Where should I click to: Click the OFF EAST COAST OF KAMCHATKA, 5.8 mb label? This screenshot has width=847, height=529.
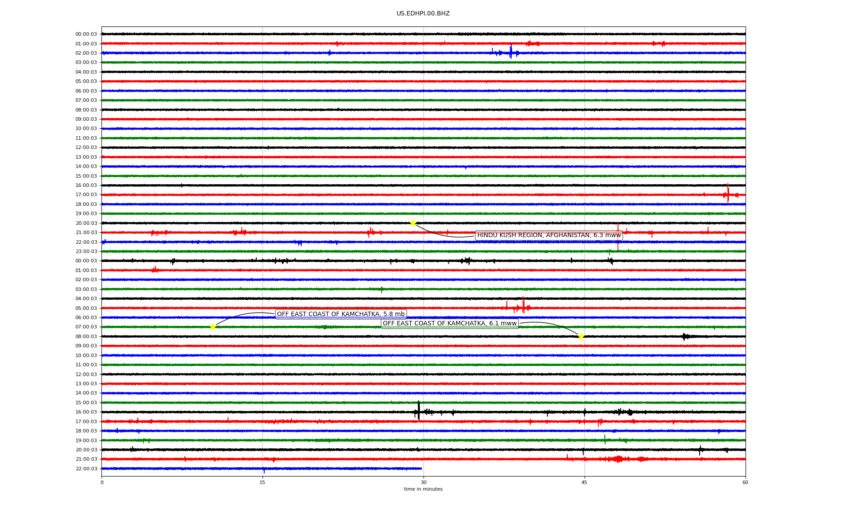point(341,314)
